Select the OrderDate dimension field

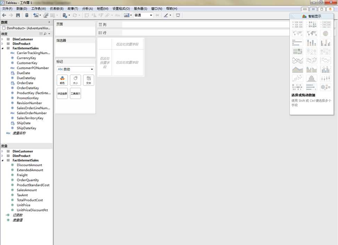[25, 83]
